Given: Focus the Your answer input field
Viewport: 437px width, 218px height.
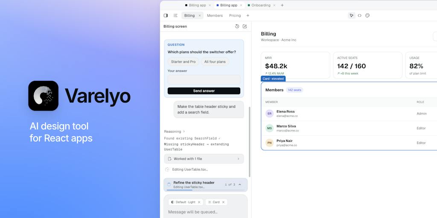Looking at the screenshot, I should tap(204, 80).
